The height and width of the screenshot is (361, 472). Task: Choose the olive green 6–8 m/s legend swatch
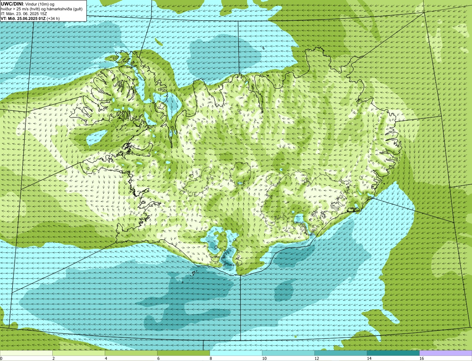[184, 353]
